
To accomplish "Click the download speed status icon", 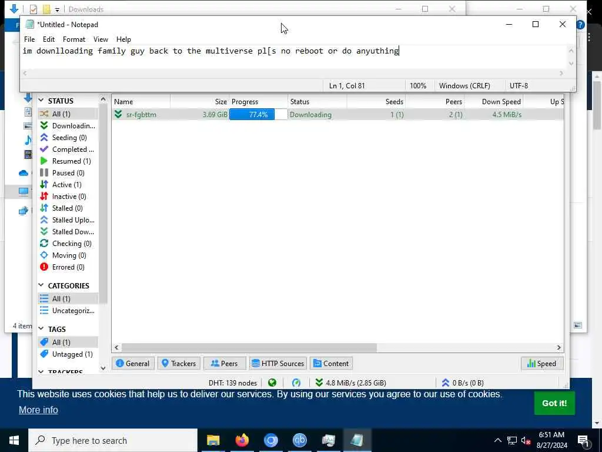I will tap(319, 383).
